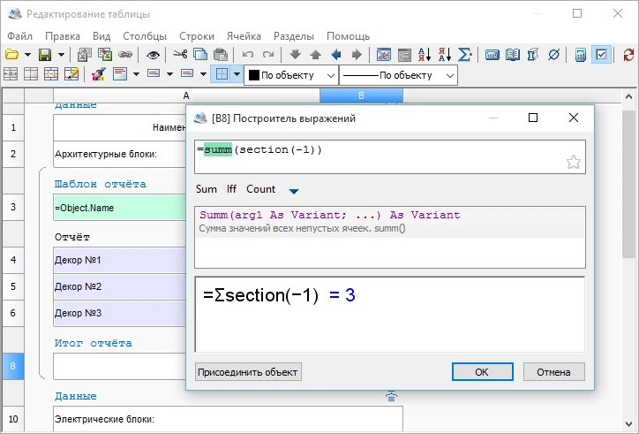The width and height of the screenshot is (639, 434).
Task: Click the paintbrush format icon
Action: tap(99, 75)
